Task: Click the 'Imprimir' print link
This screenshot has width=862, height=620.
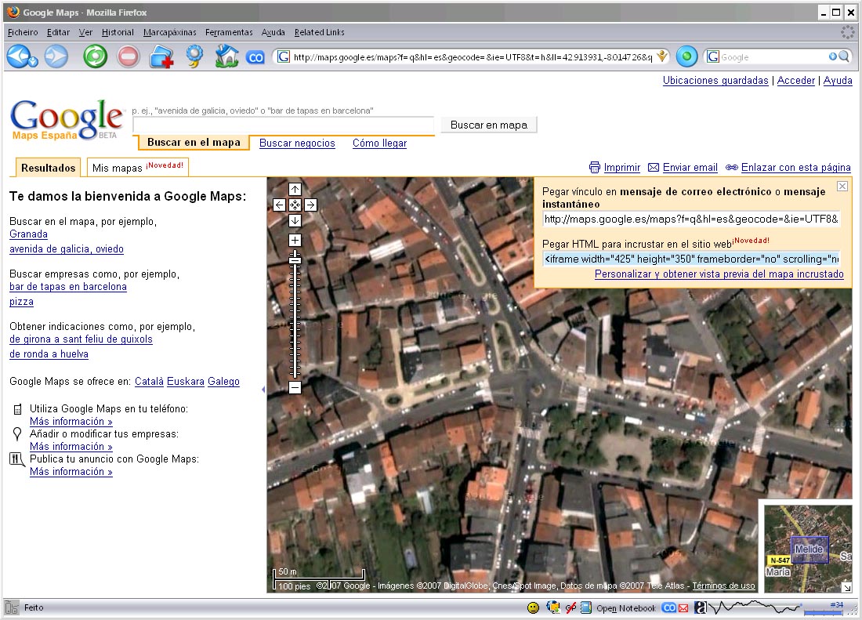Action: click(621, 167)
